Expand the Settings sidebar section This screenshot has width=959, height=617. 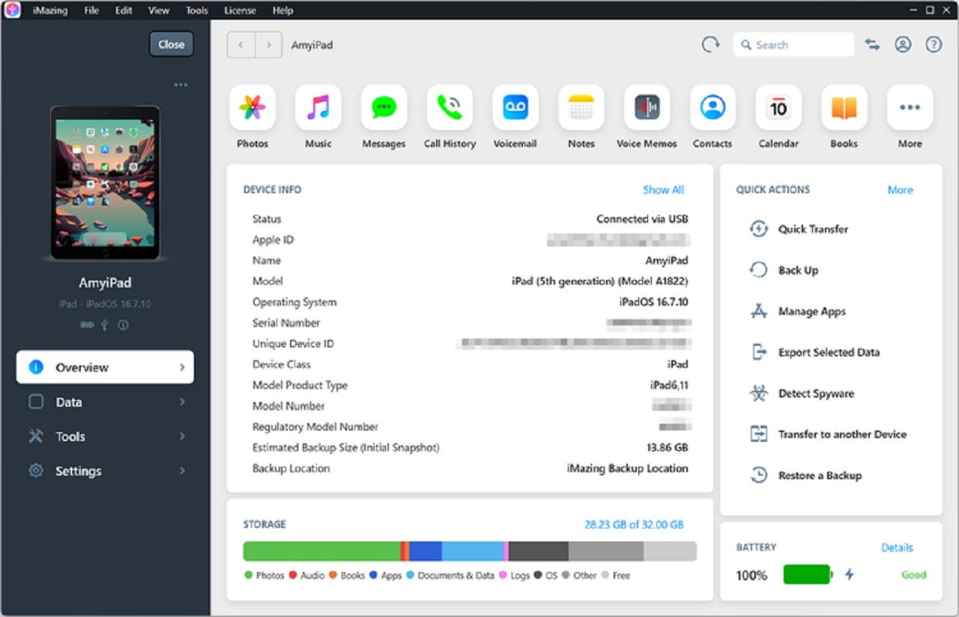pos(105,471)
